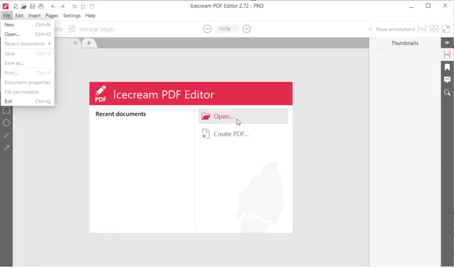The height and width of the screenshot is (268, 454).
Task: Click the Thumbnails panel header
Action: pos(405,43)
